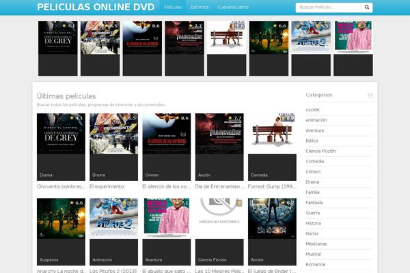Viewport: 410px width, 273px height.
Task: Open Los Pitufos 2 poster in grid
Action: 113,232
